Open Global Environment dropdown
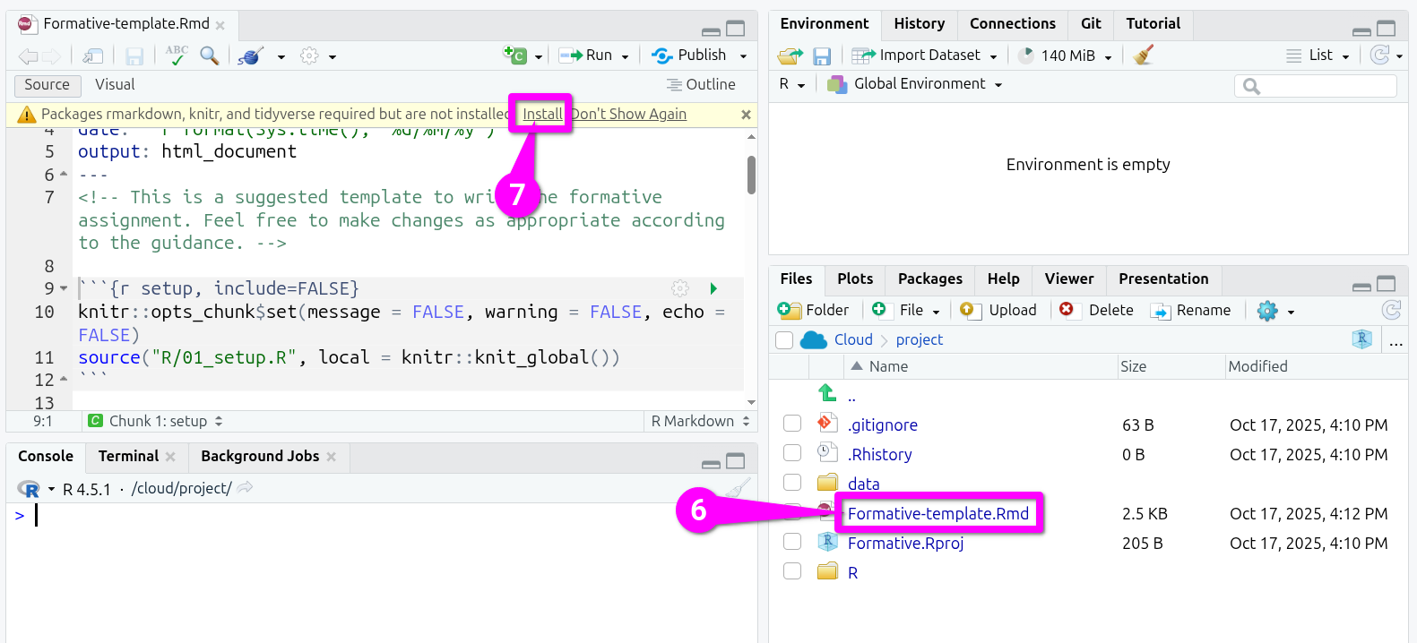Screen dimensions: 1417x643 click(914, 84)
